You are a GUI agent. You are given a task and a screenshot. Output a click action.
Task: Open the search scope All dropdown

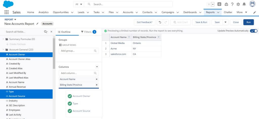tap(79, 4)
